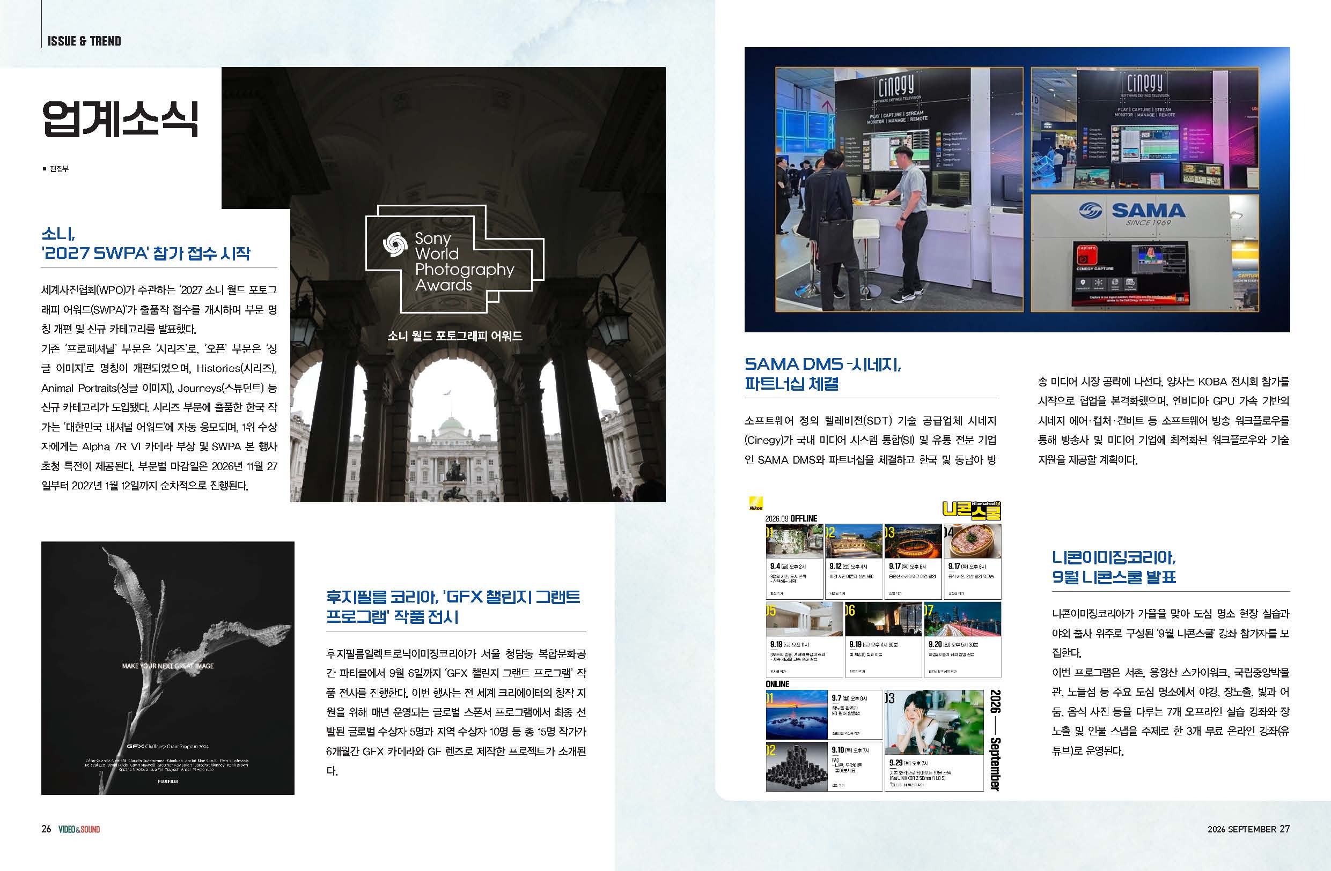Click the ONLINE section label on the schedule

click(777, 684)
